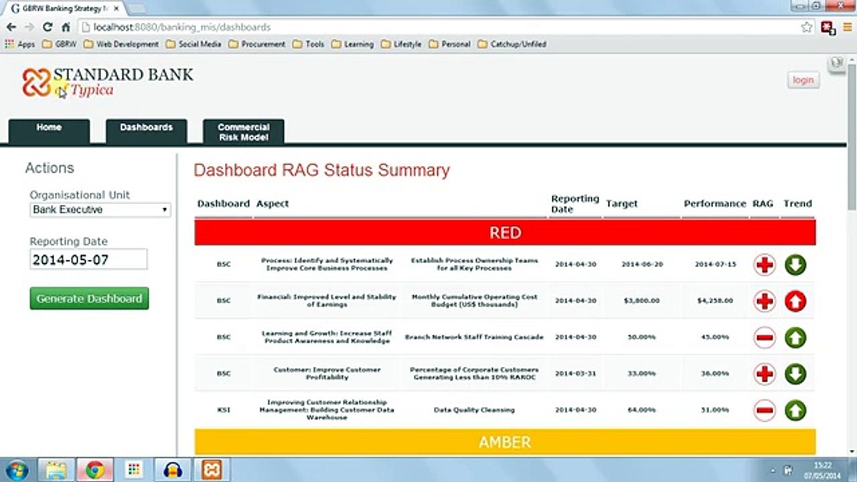Click the Standard Bank logo emblem

(x=36, y=82)
